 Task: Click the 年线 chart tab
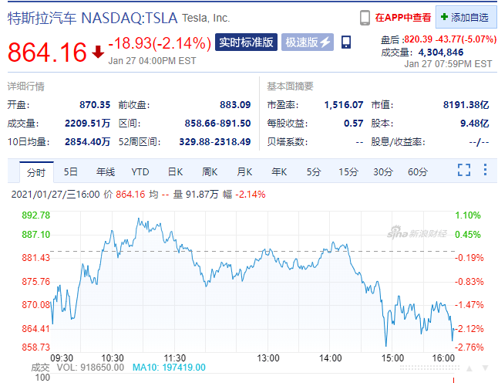point(106,171)
